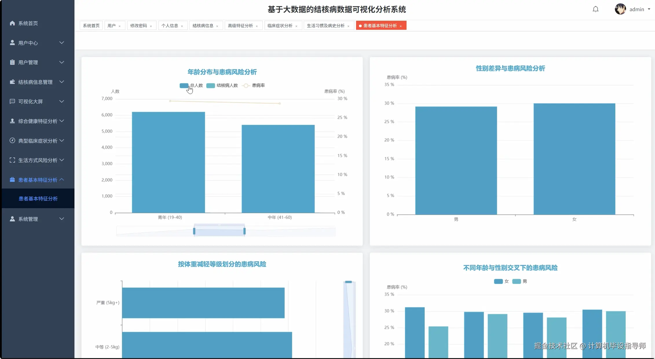Expand the 典型临床症状分析 chevron
Image resolution: width=655 pixels, height=359 pixels.
(x=62, y=141)
